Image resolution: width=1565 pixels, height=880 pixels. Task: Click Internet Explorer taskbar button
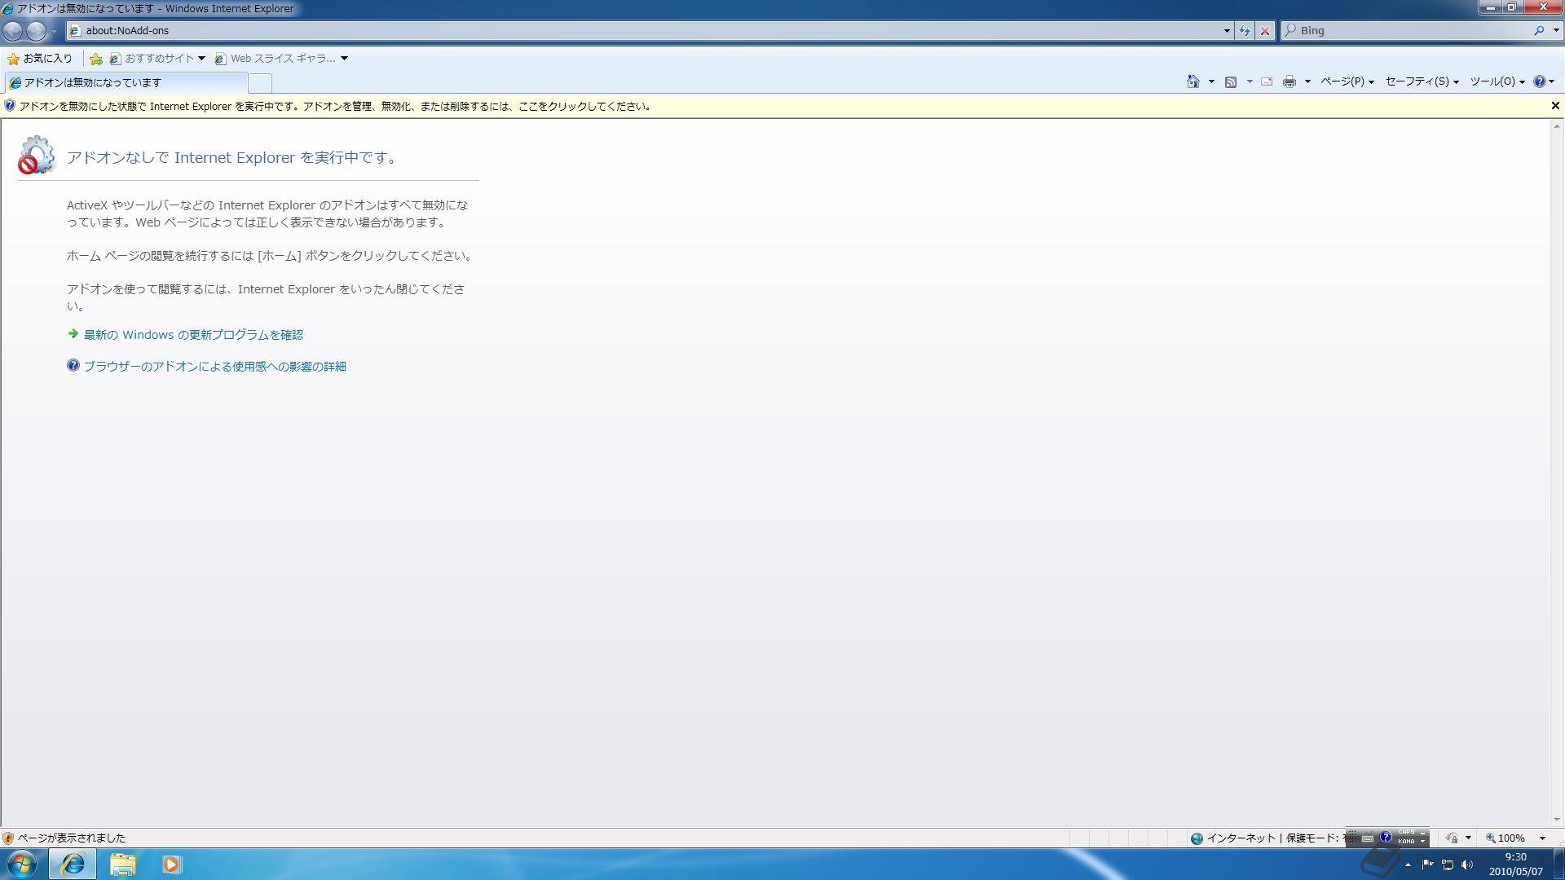(73, 864)
